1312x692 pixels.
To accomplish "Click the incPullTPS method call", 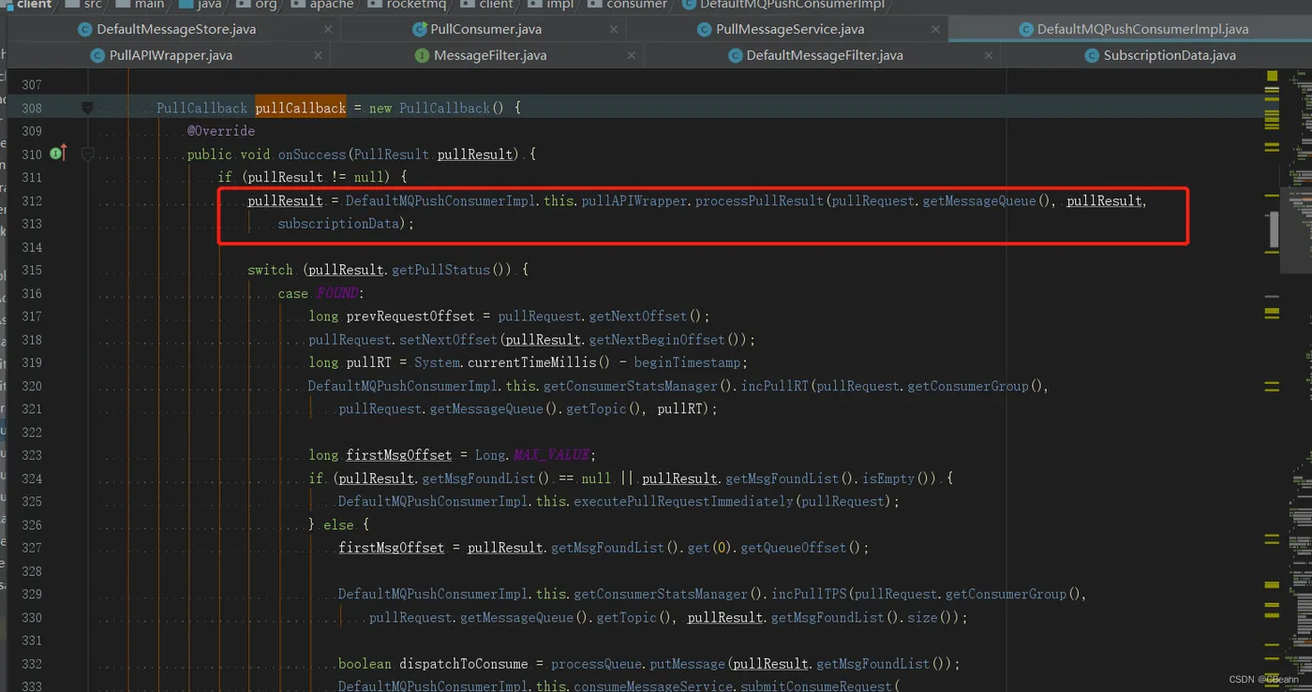I will coord(809,594).
